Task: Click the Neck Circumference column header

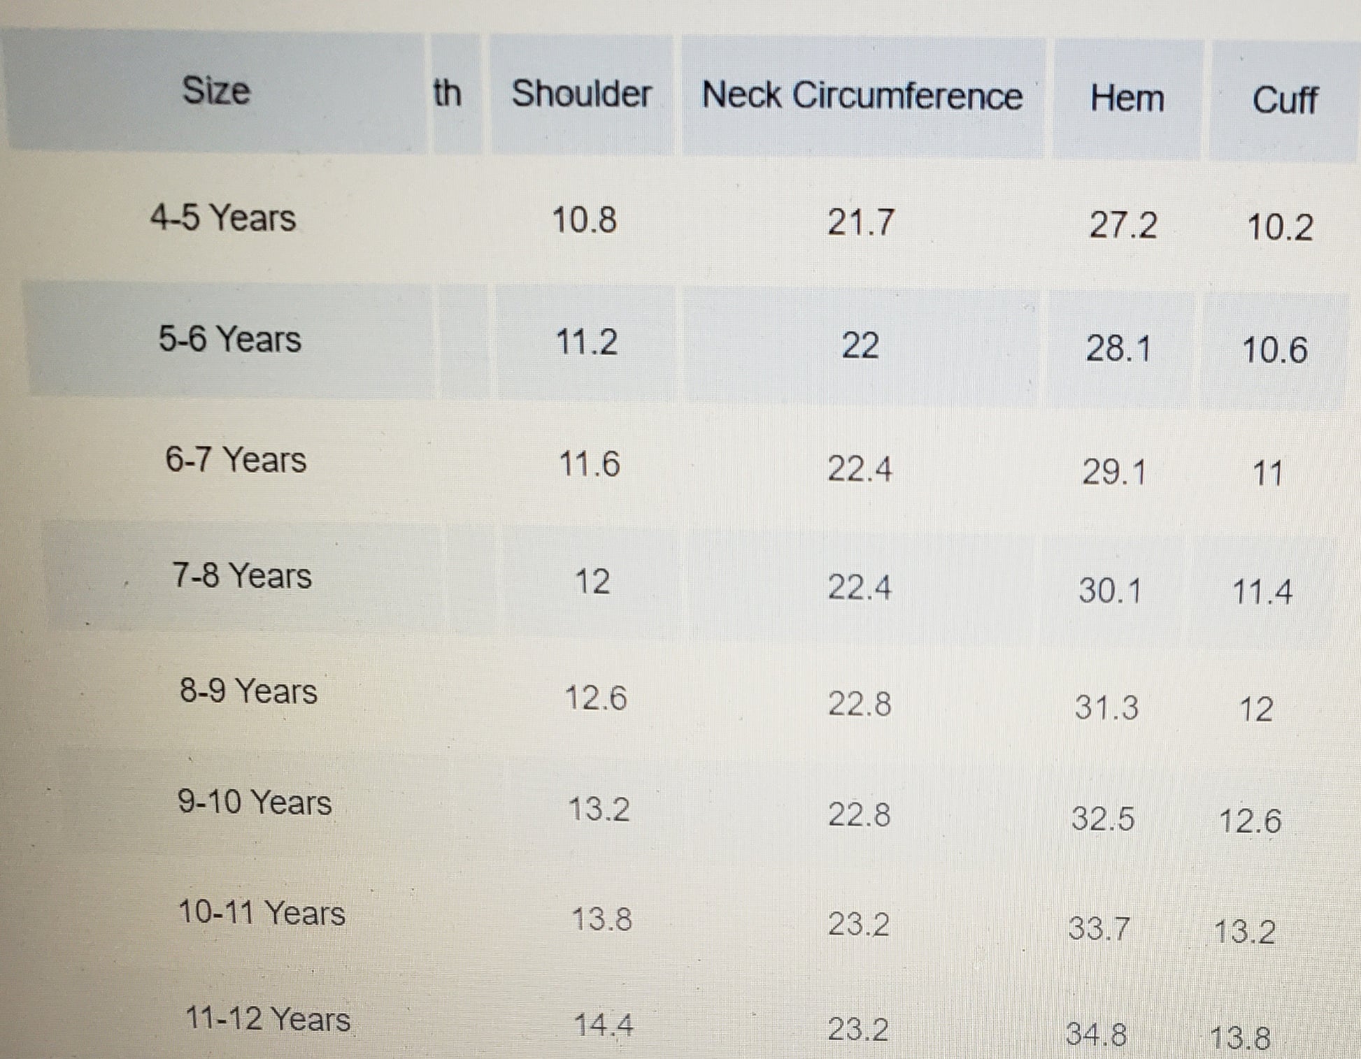Action: (x=862, y=95)
